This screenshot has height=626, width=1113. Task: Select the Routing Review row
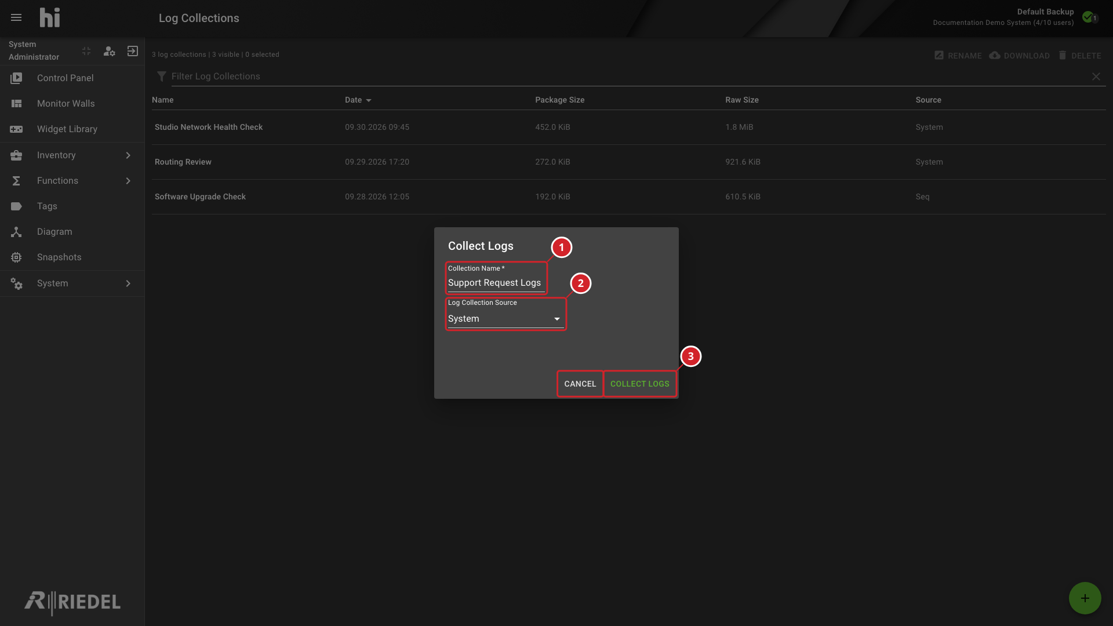[x=629, y=162]
